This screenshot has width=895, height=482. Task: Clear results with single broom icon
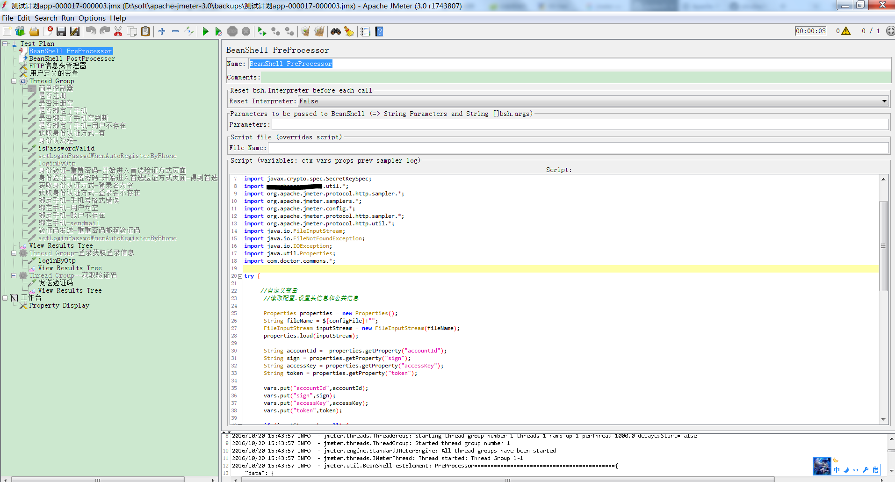tap(305, 31)
